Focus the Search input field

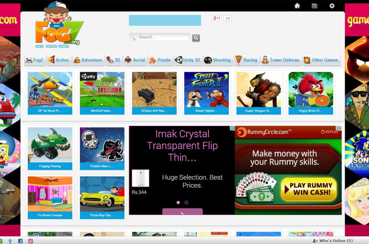click(159, 37)
